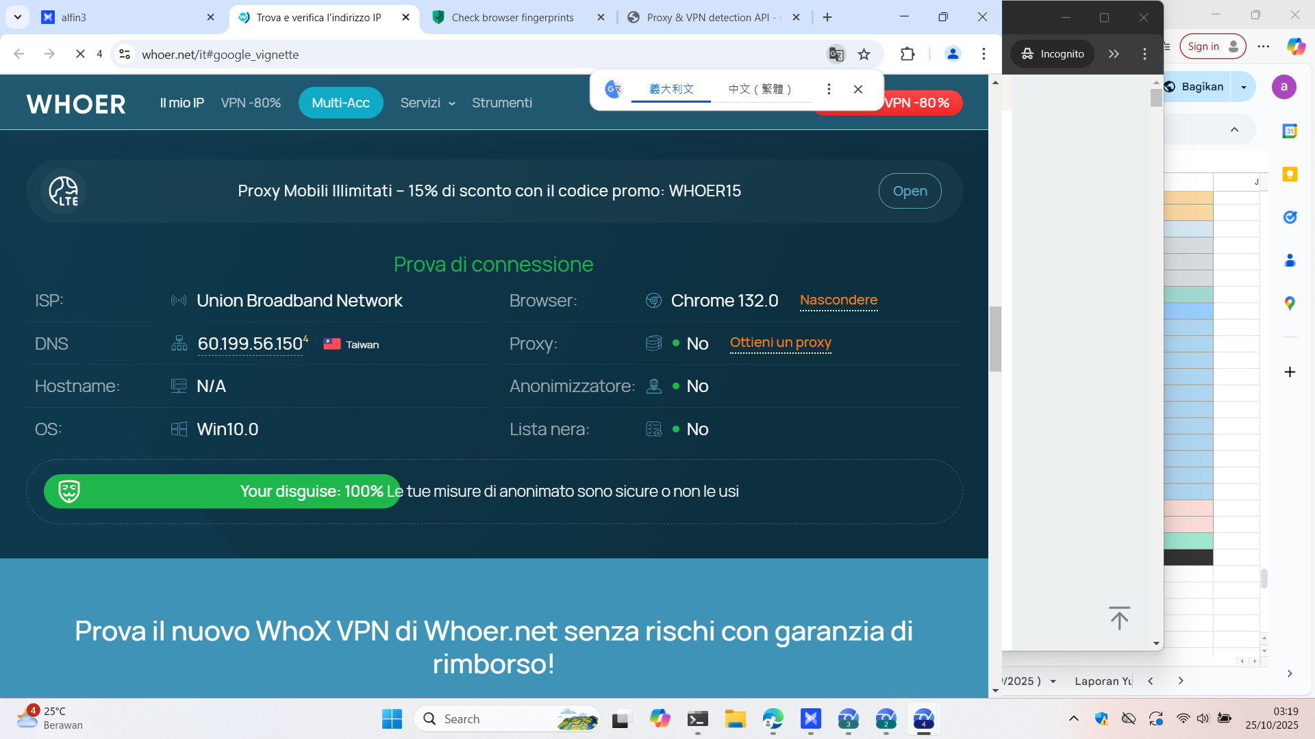Viewport: 1315px width, 739px height.
Task: Open Microsoft Edge from the taskbar
Action: 773,719
